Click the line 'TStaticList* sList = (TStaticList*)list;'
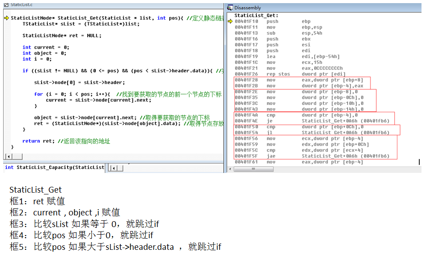The image size is (430, 261). pos(81,24)
